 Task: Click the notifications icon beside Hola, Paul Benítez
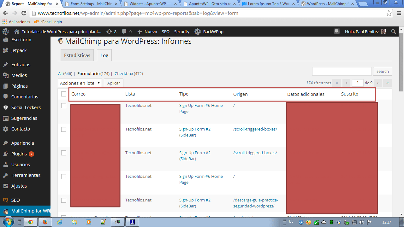click(337, 31)
